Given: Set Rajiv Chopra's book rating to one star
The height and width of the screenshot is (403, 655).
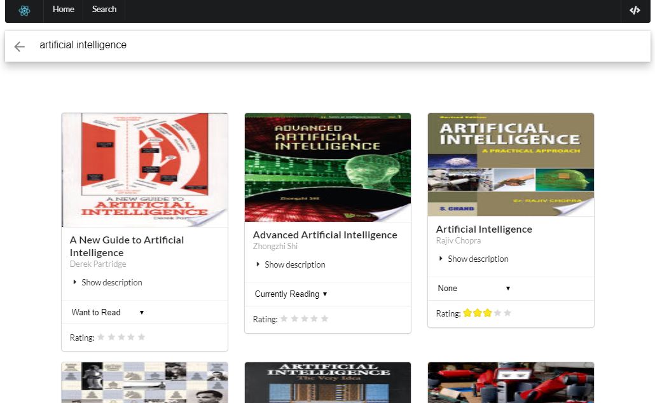Looking at the screenshot, I should [x=467, y=313].
